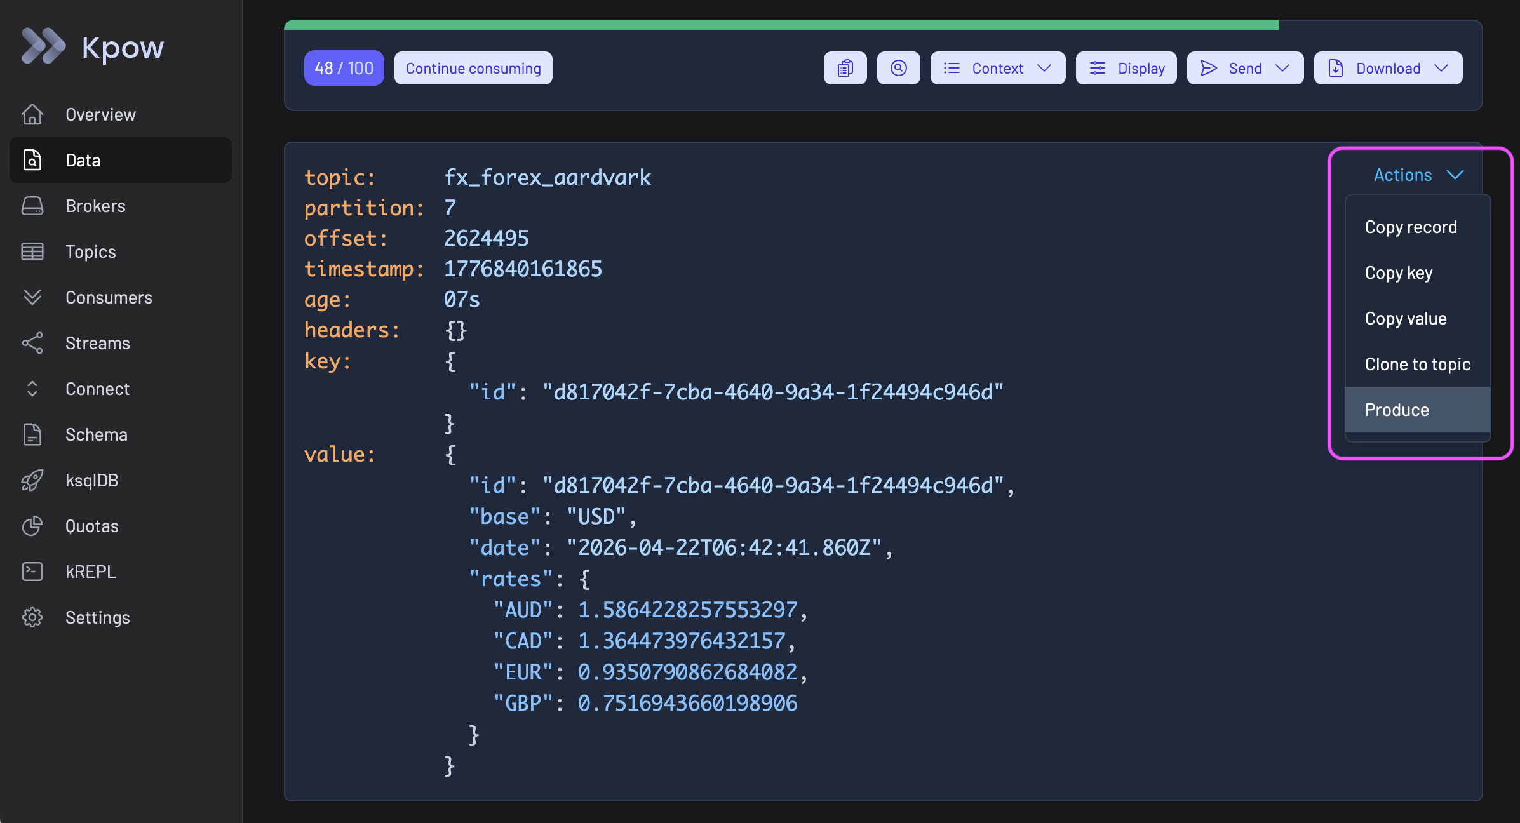Choose Copy key menu entry
Image resolution: width=1520 pixels, height=823 pixels.
[x=1418, y=272]
